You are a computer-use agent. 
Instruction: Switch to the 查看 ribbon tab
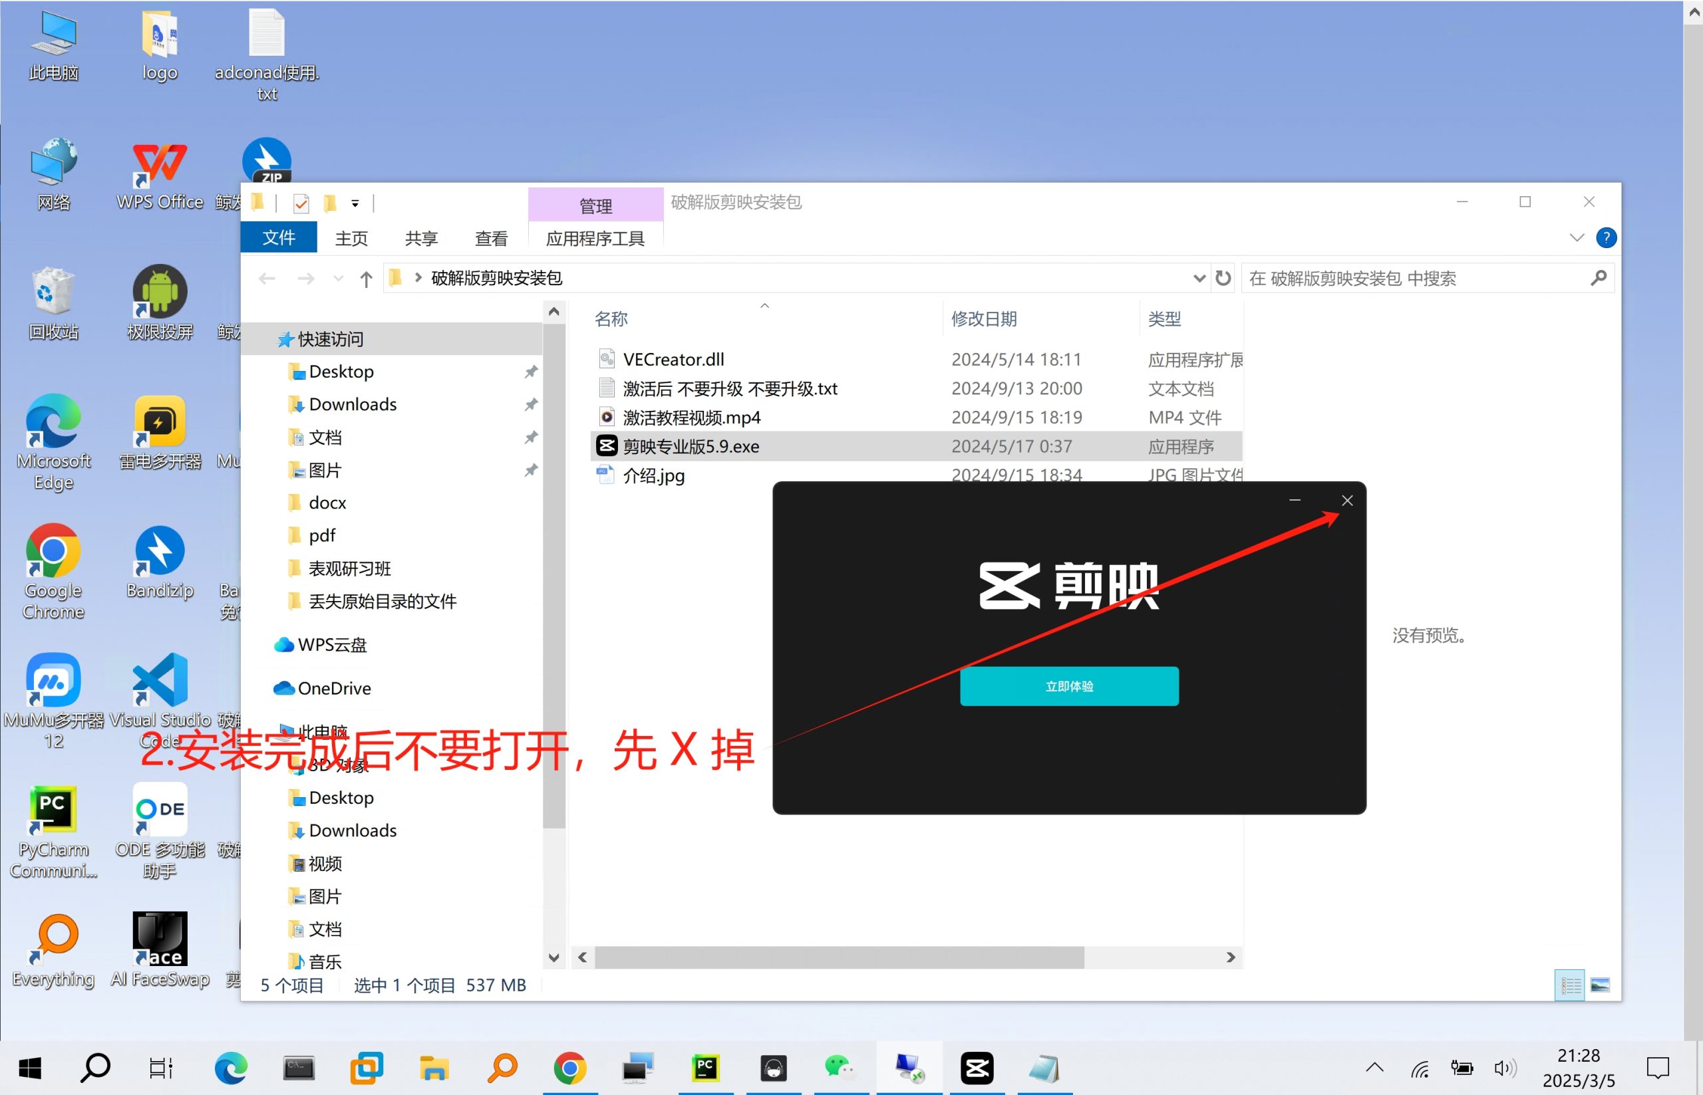click(x=492, y=238)
